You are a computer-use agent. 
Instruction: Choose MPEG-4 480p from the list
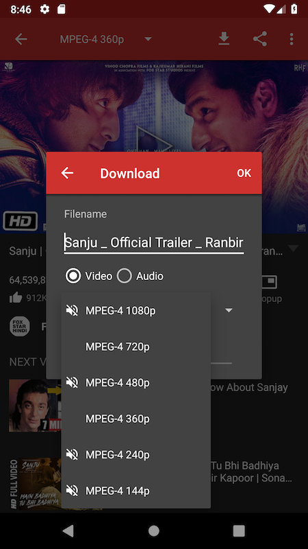coord(136,383)
